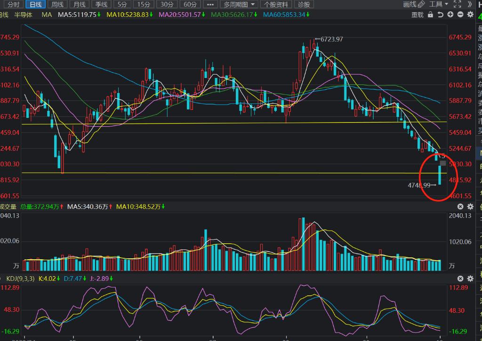The height and width of the screenshot is (341, 482).
Task: Open the 工具 tools dropdown
Action: click(438, 4)
